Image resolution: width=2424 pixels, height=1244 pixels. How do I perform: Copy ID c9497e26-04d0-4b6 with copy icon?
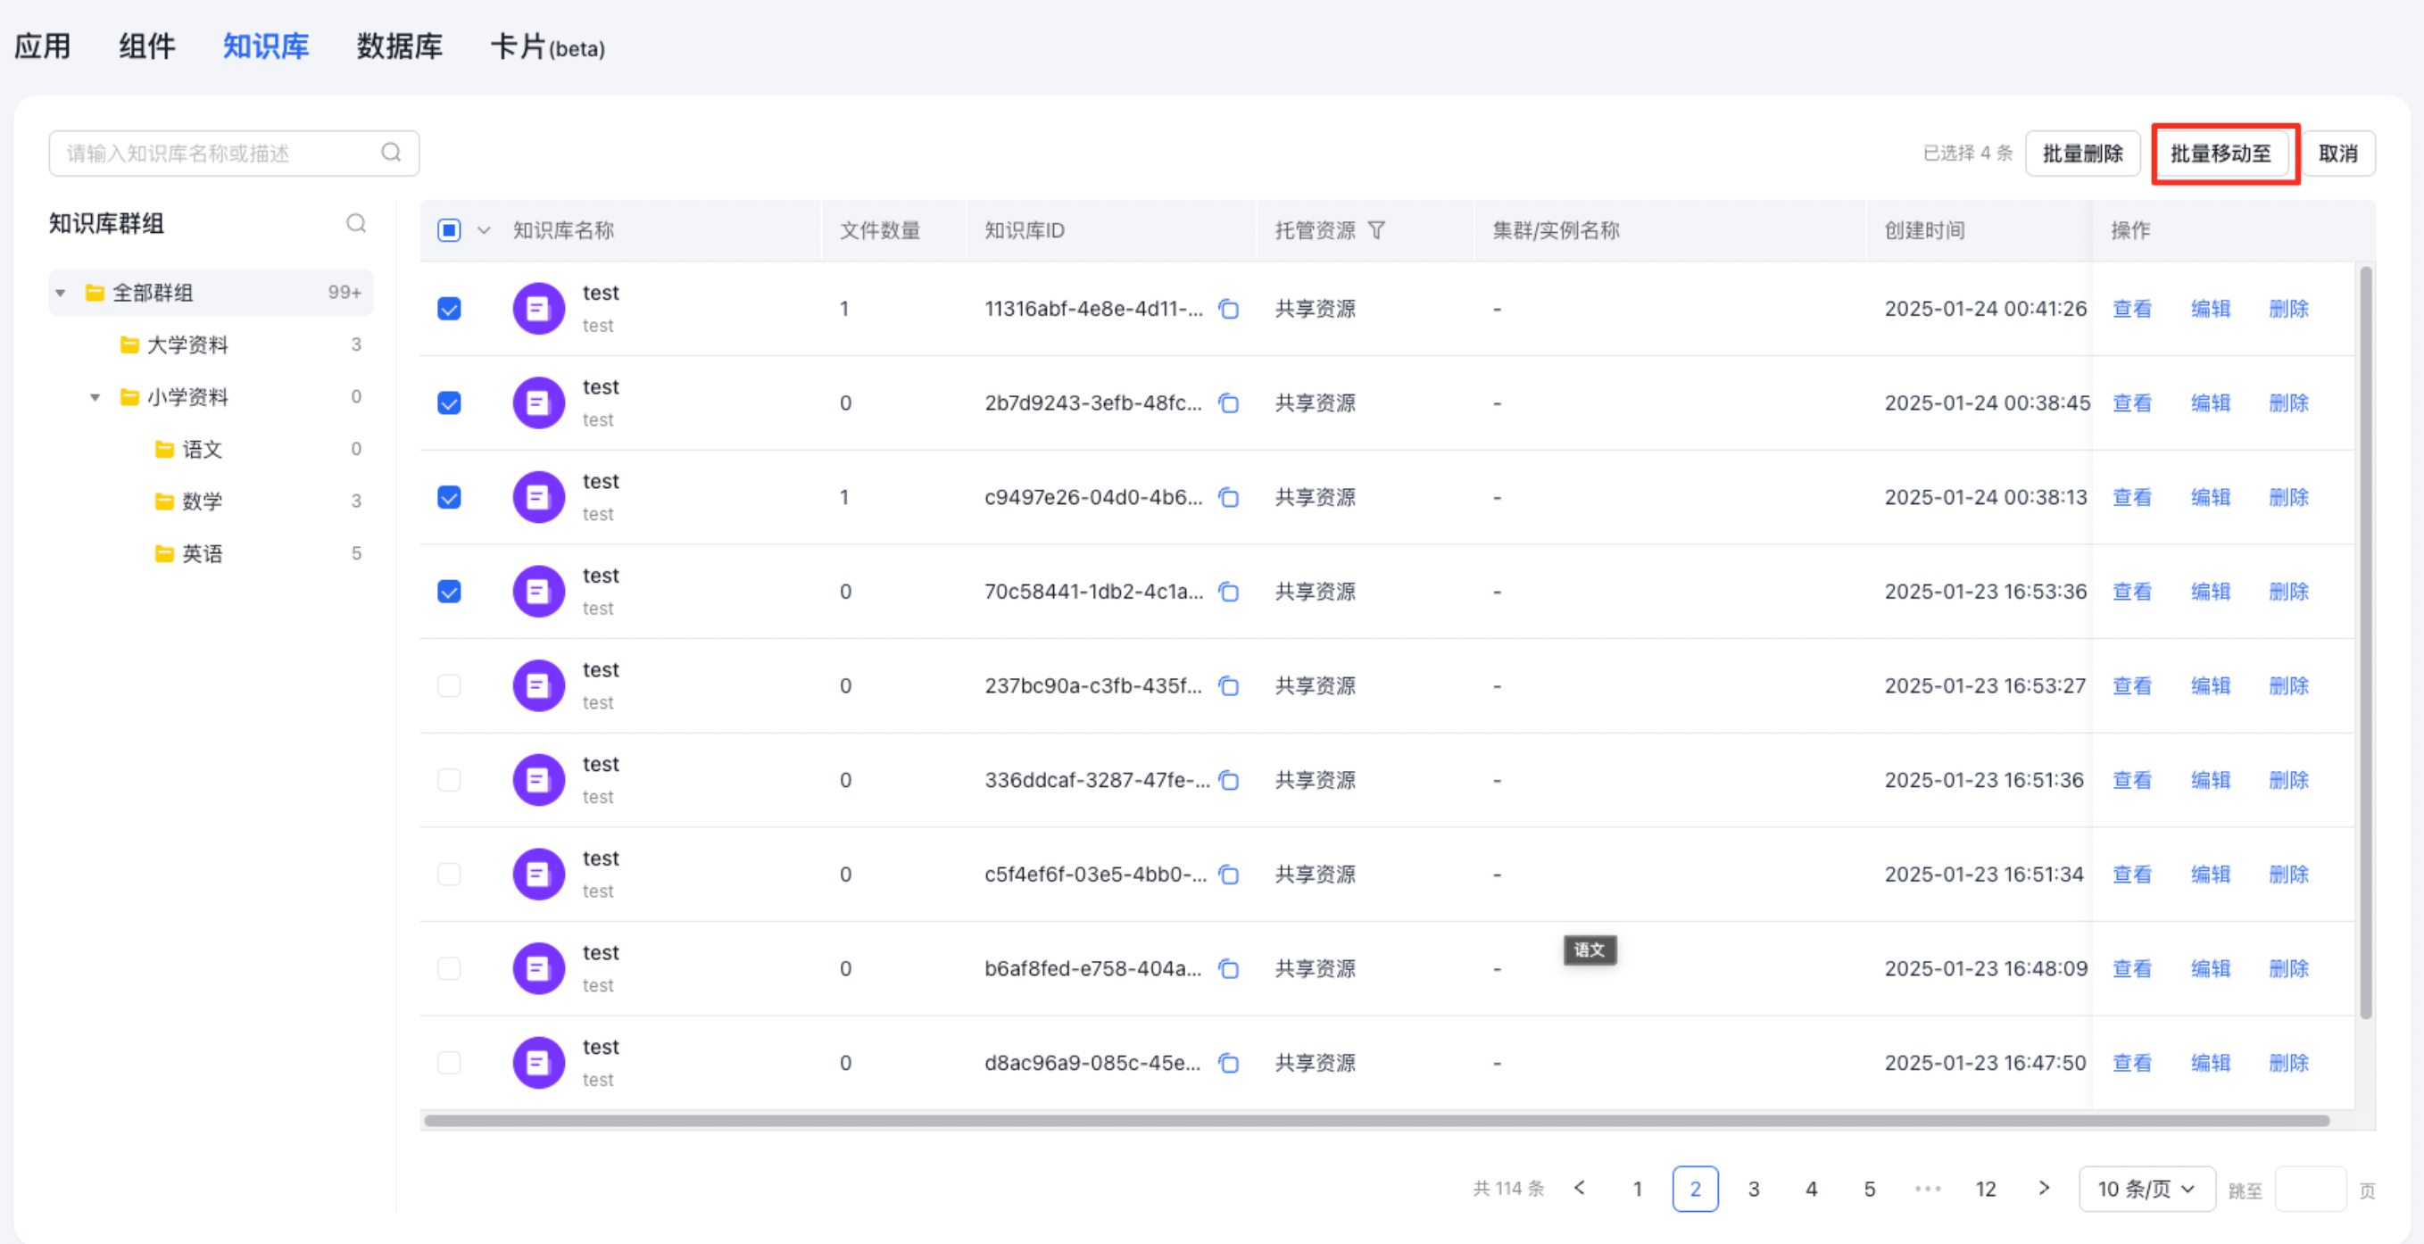point(1228,497)
